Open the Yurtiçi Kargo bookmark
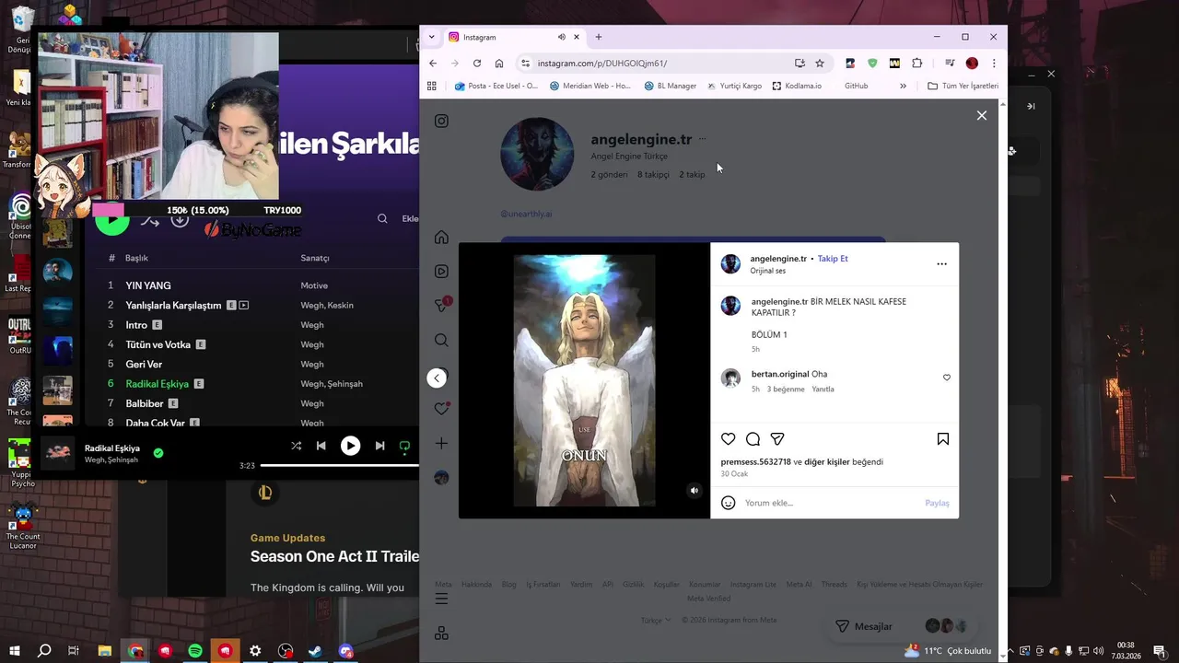This screenshot has height=663, width=1179. point(734,86)
